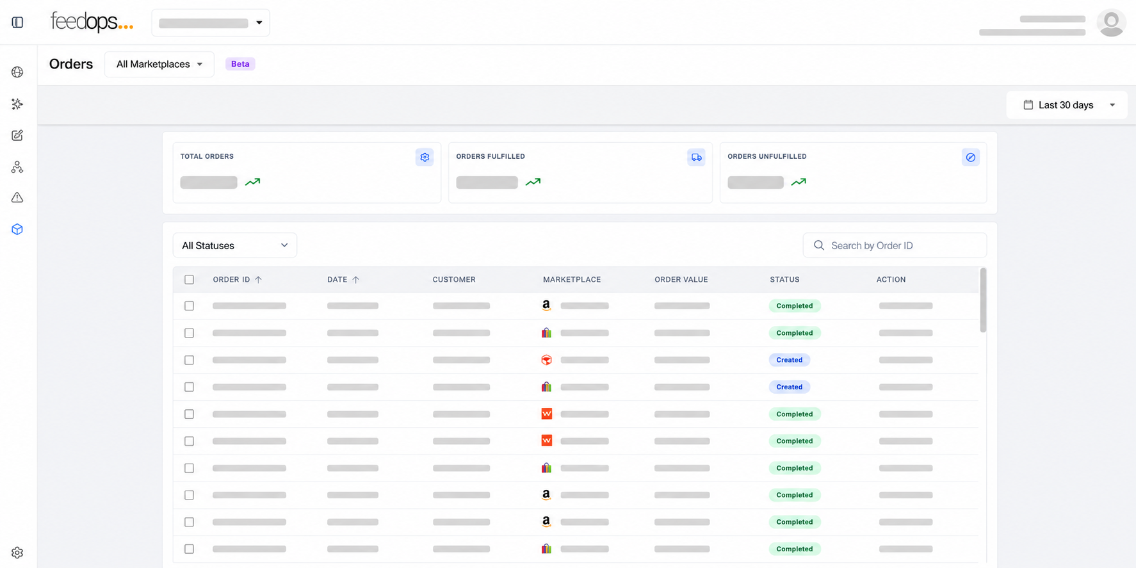The image size is (1136, 568).
Task: Tick the checkbox for the first order row
Action: click(x=189, y=306)
